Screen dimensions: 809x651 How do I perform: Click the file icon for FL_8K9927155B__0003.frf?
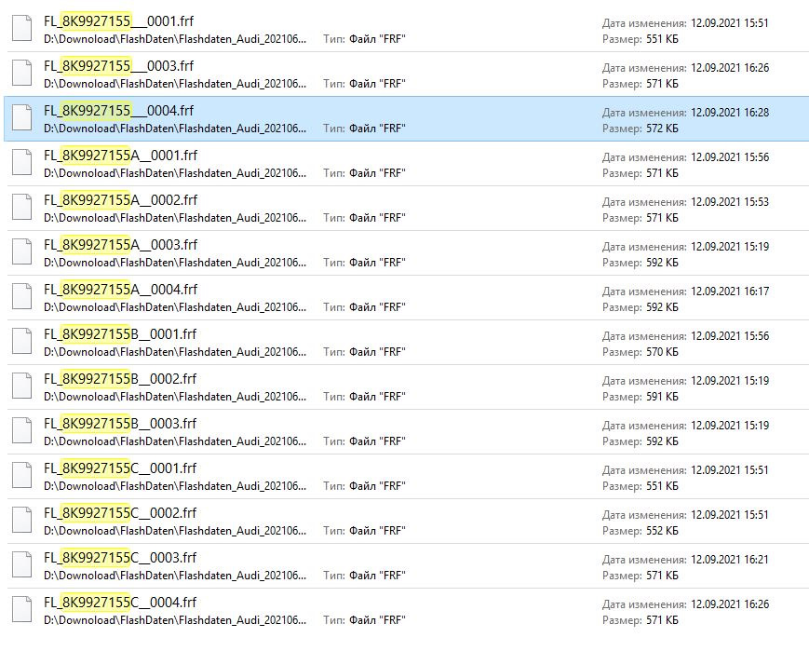tap(22, 431)
